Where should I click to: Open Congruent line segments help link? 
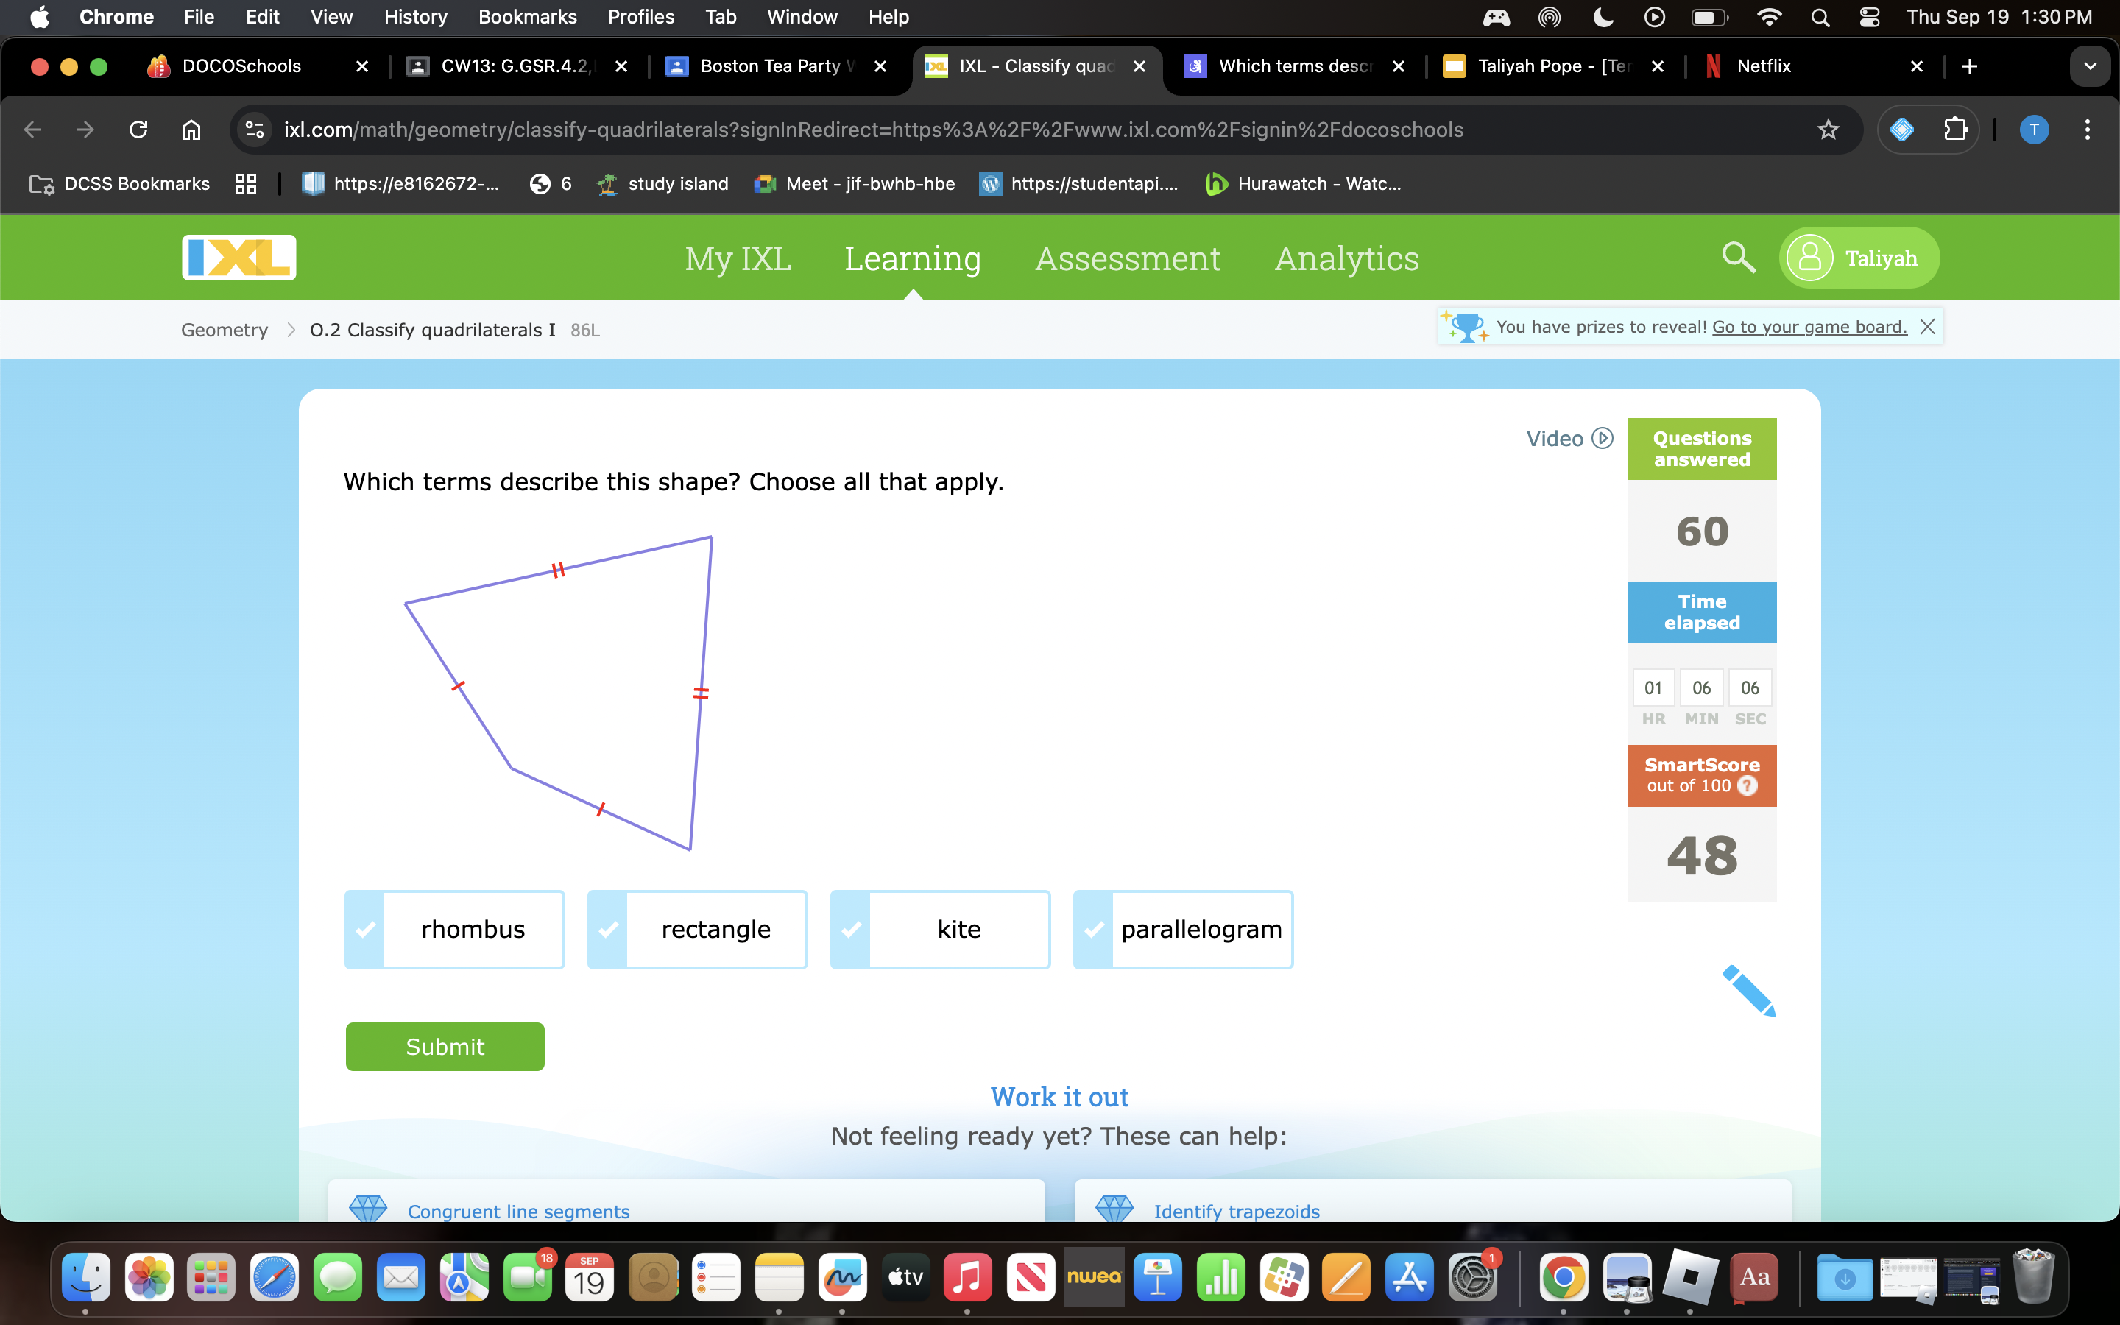pyautogui.click(x=517, y=1210)
